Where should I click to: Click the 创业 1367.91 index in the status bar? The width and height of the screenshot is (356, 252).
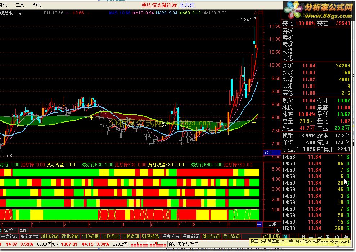click(65, 244)
